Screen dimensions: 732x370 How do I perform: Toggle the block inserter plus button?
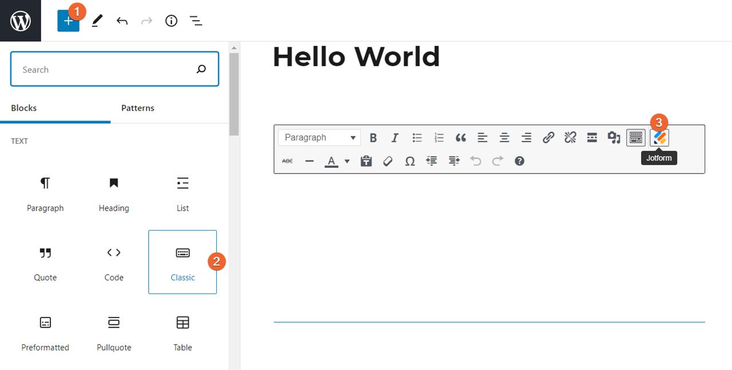(68, 21)
